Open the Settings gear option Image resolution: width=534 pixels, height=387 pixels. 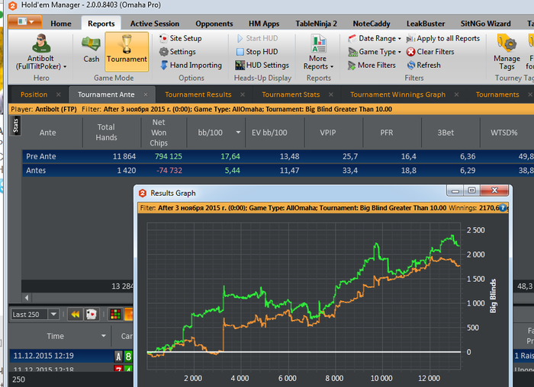tap(178, 52)
